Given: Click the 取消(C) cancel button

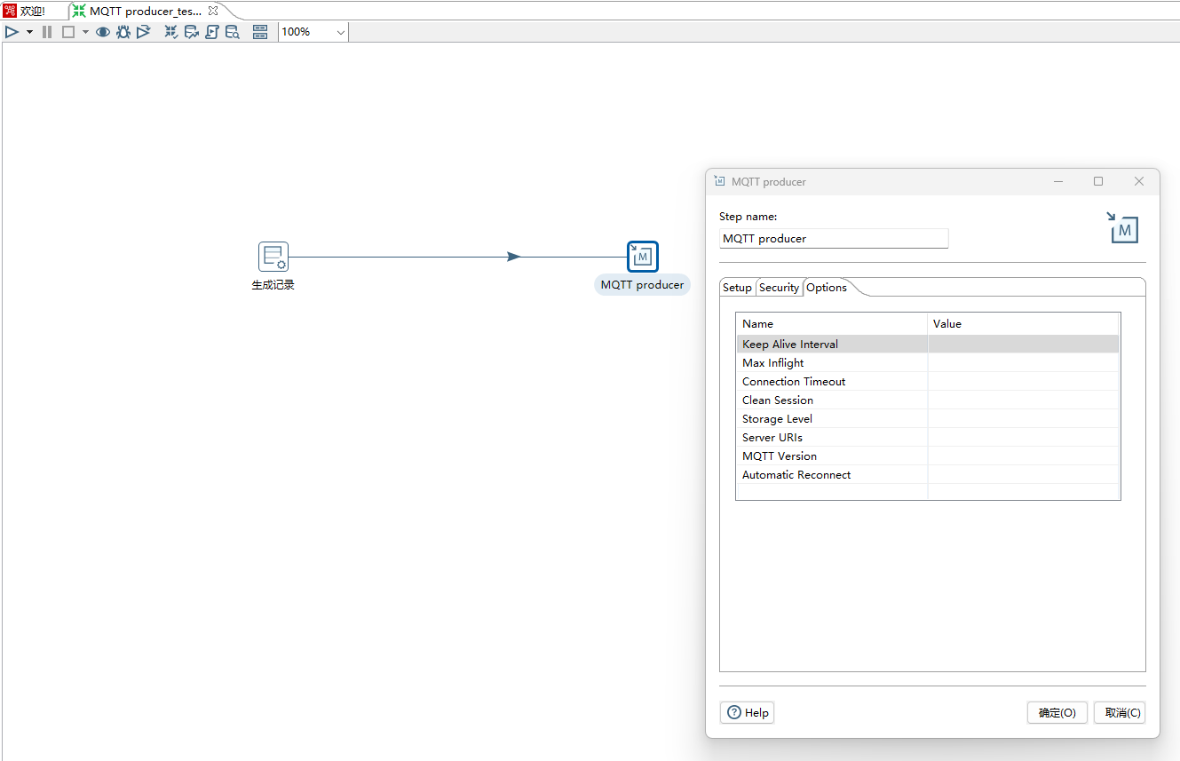Looking at the screenshot, I should coord(1119,713).
